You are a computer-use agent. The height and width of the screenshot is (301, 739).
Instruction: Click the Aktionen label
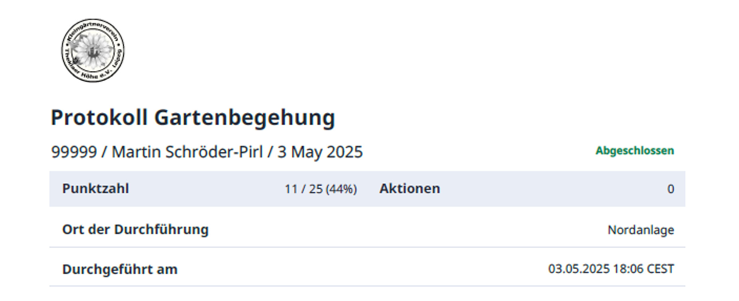point(410,188)
